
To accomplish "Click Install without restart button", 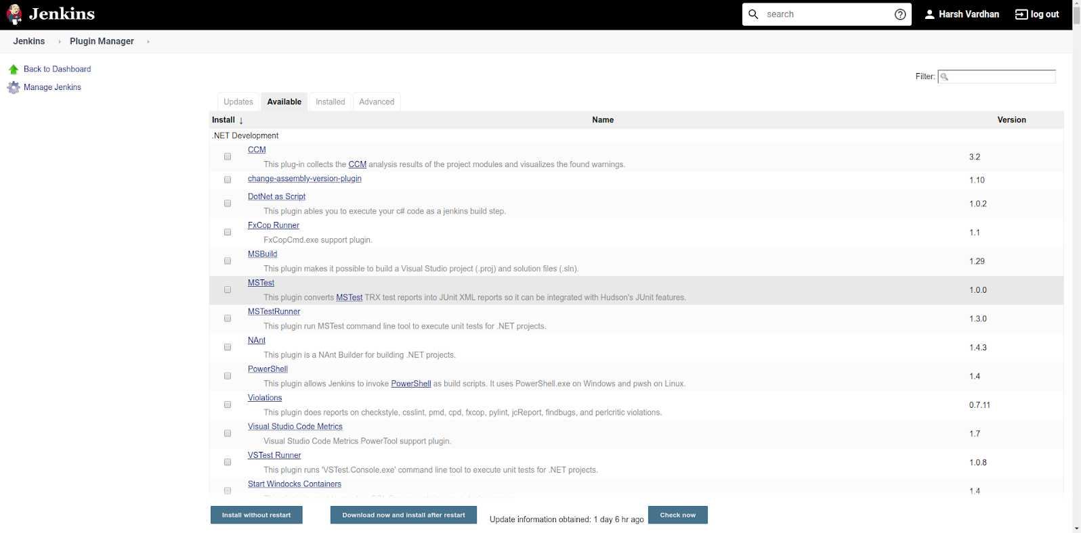I will (x=257, y=515).
